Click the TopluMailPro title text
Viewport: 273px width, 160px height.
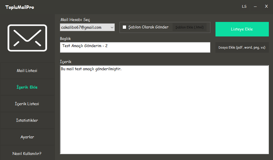(x=20, y=7)
